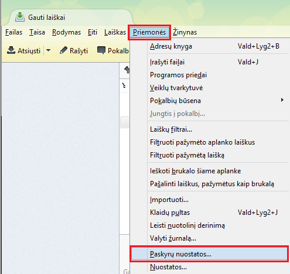The image size is (290, 274).
Task: Open the Taisa menu
Action: click(x=37, y=32)
